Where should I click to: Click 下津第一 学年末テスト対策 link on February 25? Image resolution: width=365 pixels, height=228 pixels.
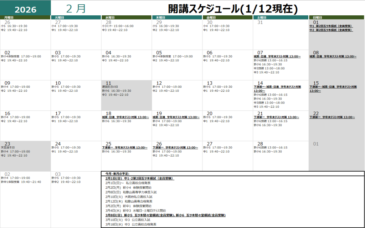click(124, 147)
